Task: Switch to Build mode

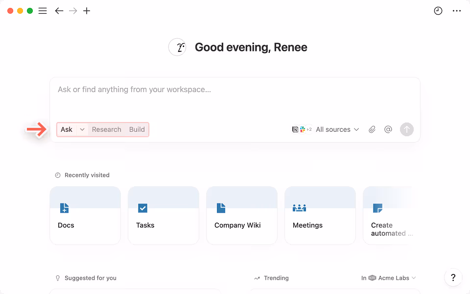Action: click(137, 129)
